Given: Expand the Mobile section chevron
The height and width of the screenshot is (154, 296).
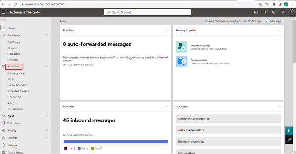Looking at the screenshot, I should (47, 130).
